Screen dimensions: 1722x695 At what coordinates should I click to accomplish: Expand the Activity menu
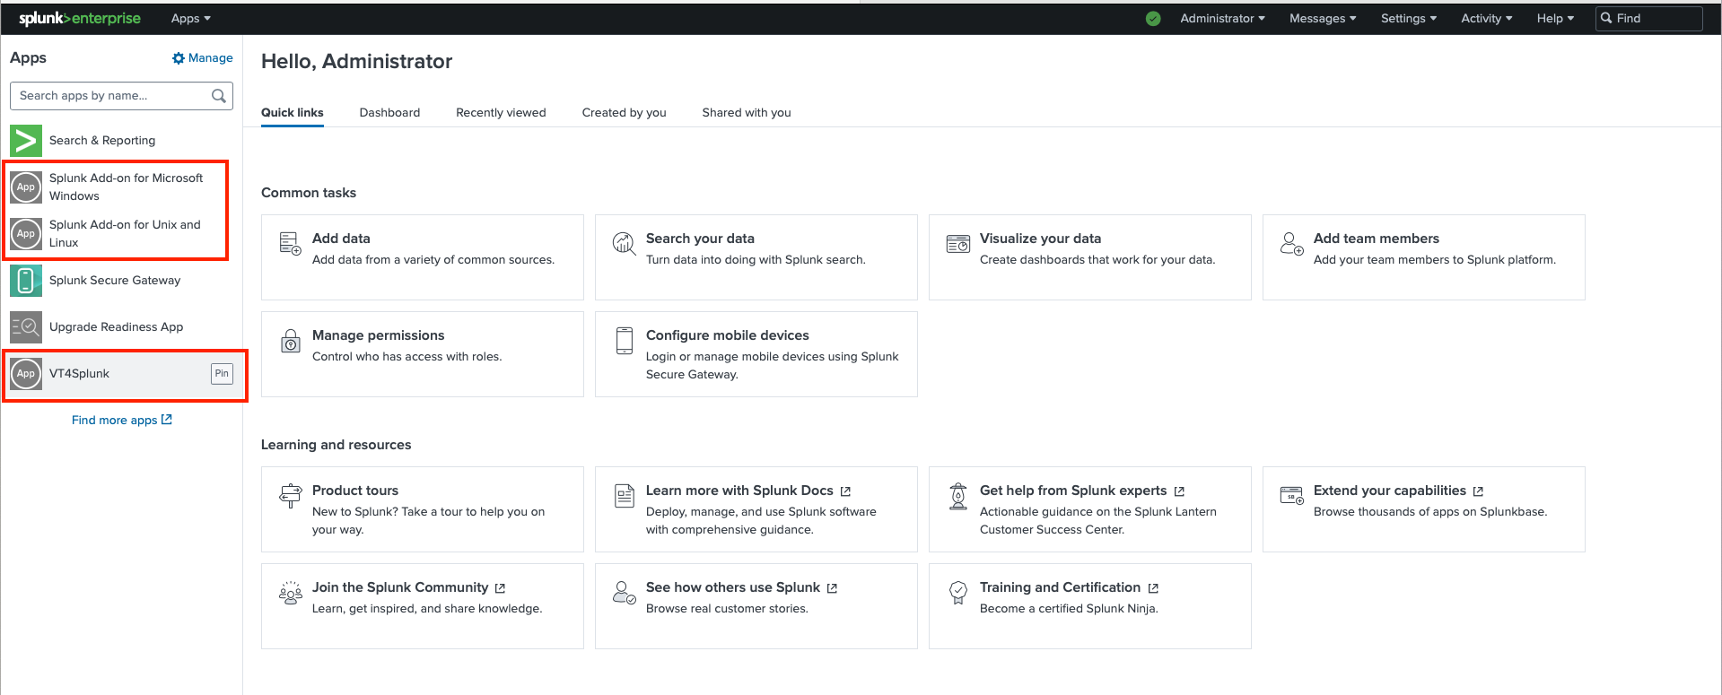1486,19
